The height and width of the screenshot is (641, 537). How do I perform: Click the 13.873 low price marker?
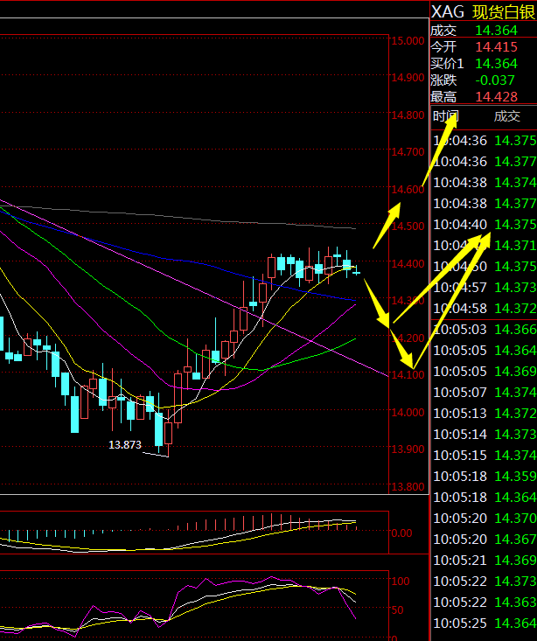pyautogui.click(x=125, y=445)
